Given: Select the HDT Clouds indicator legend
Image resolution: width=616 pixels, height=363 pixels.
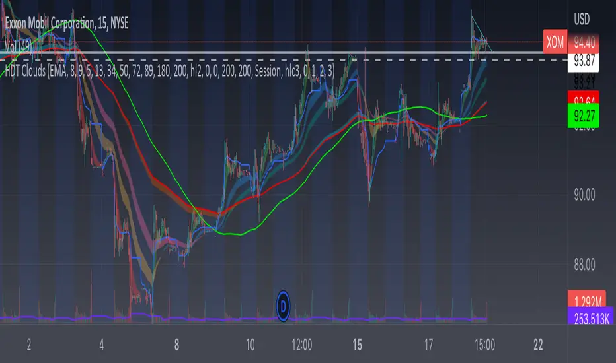Looking at the screenshot, I should coord(170,71).
